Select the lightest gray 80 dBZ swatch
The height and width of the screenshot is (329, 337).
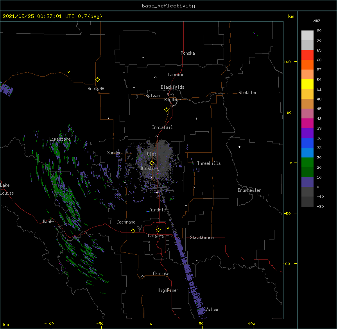point(307,35)
